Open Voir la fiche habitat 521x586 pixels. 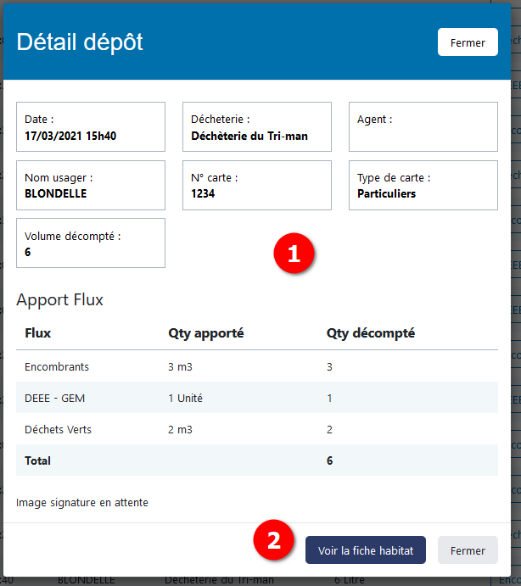365,550
